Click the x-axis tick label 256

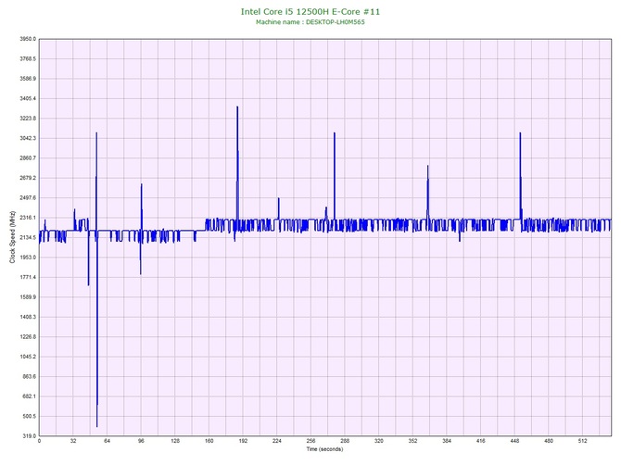310,441
